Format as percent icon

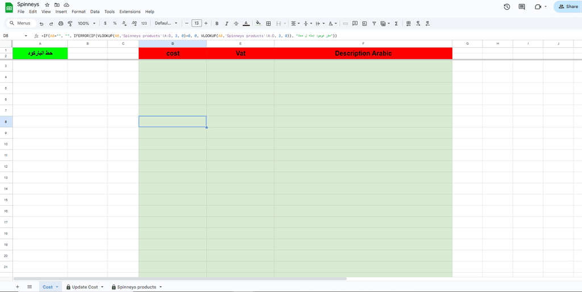point(115,23)
